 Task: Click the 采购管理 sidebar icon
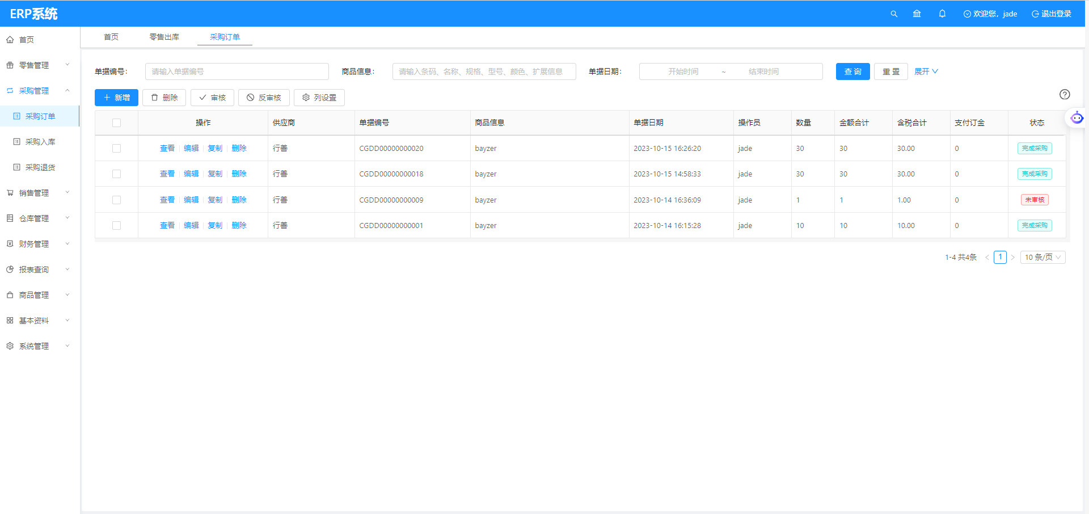[10, 91]
